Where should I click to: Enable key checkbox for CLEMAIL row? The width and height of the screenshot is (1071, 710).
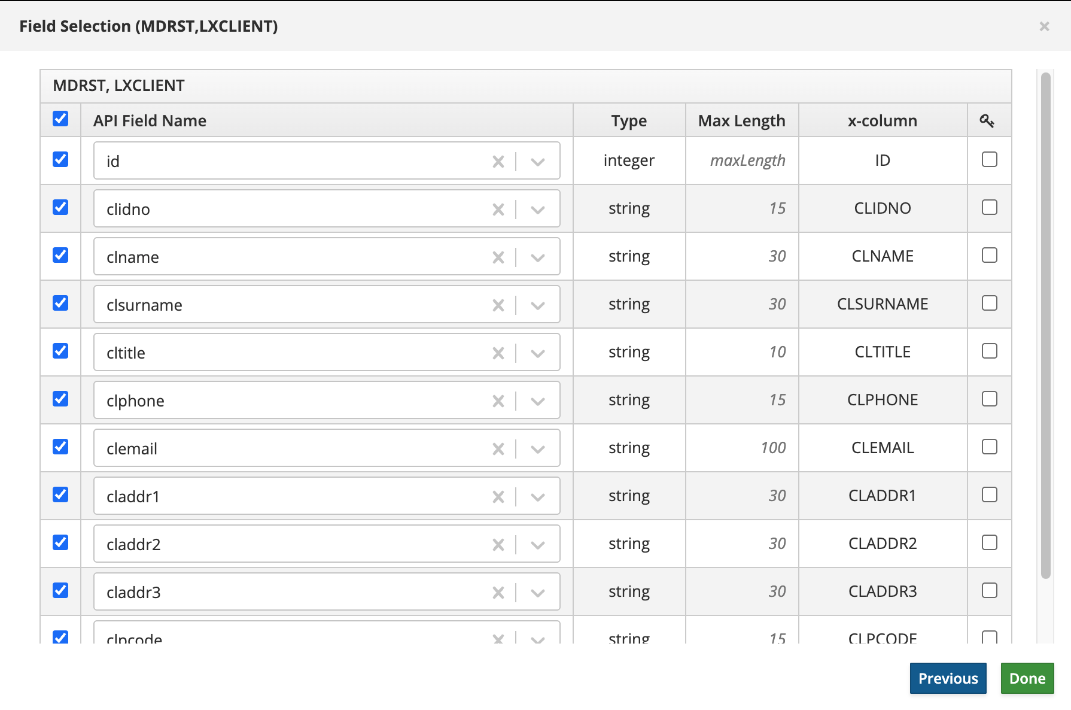point(990,447)
